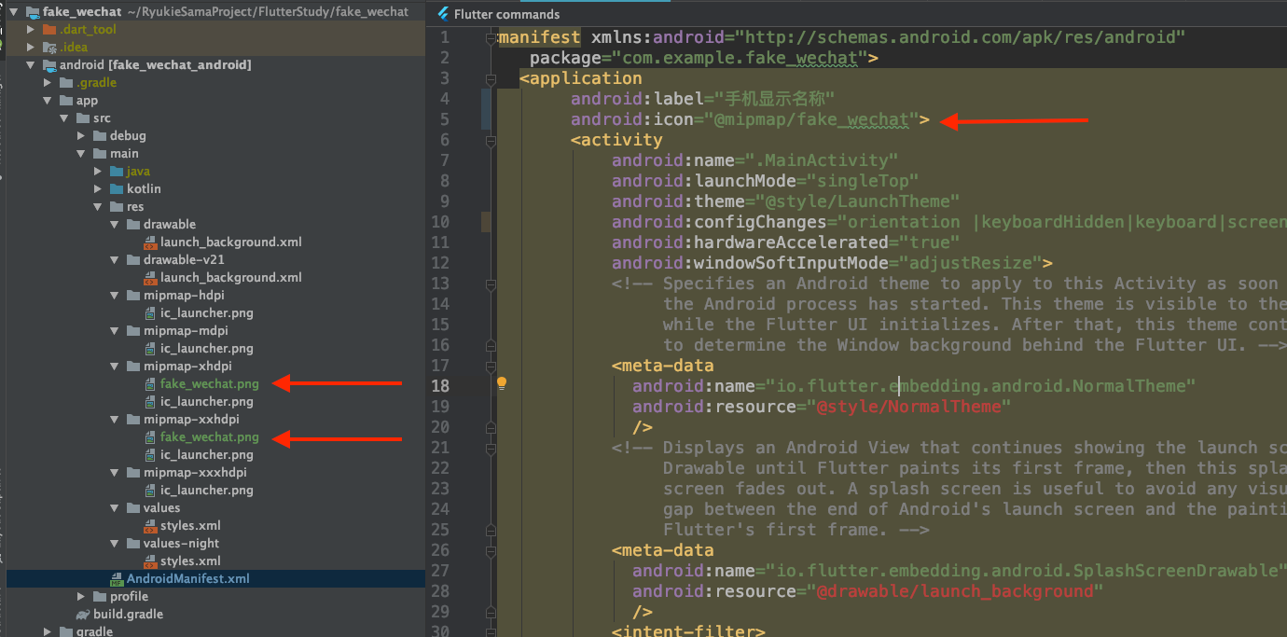Click the folder icon of the java directory

(117, 172)
